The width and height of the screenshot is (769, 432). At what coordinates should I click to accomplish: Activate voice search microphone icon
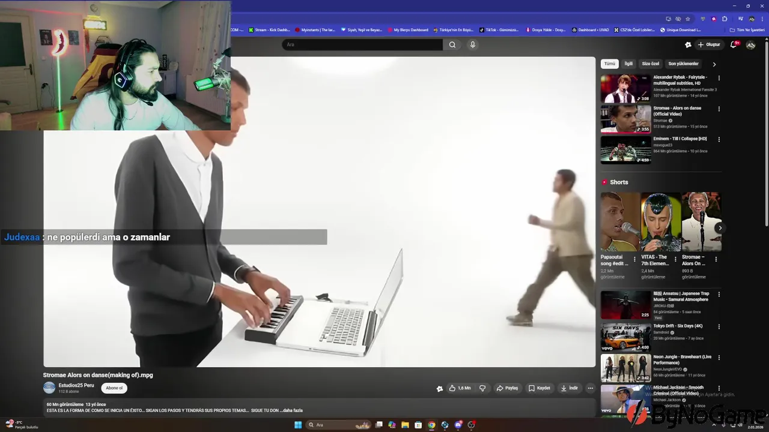pos(473,44)
